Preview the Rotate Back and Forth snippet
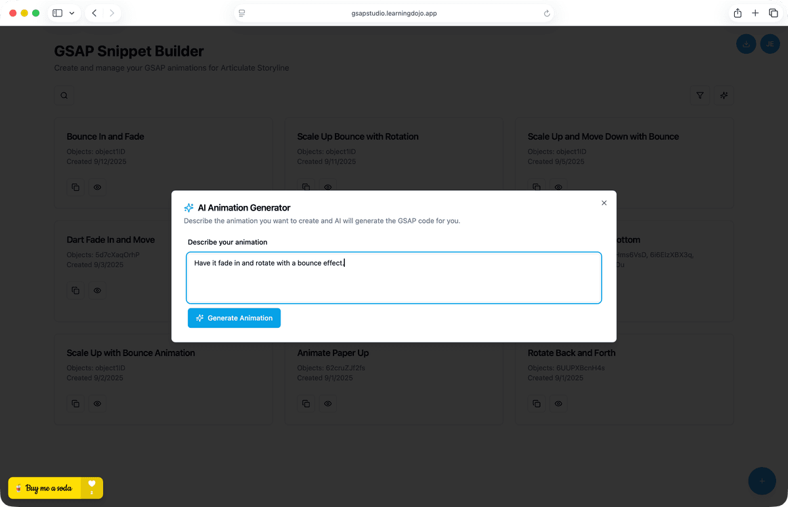The width and height of the screenshot is (788, 507). tap(558, 403)
